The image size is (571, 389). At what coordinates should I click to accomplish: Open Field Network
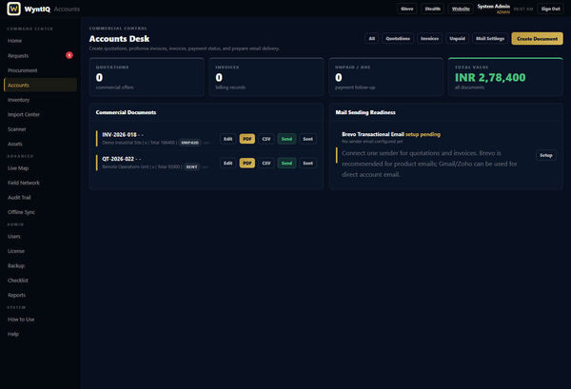24,183
